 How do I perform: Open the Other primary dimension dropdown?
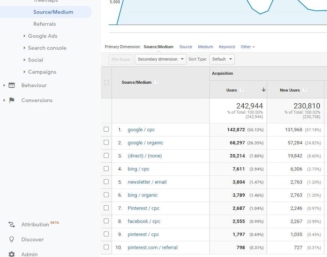[x=248, y=47]
